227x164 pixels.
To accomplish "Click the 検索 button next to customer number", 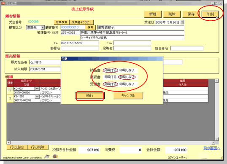I will click(x=90, y=27).
